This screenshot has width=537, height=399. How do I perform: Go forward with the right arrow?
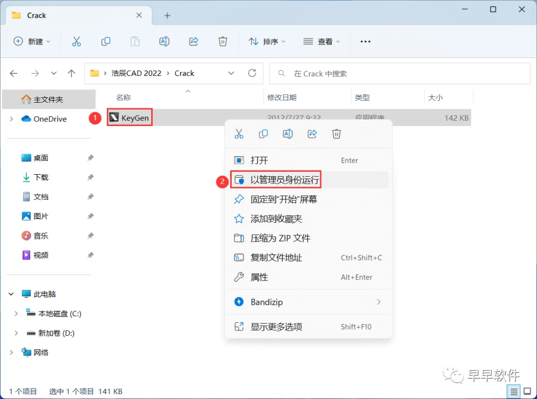point(35,73)
